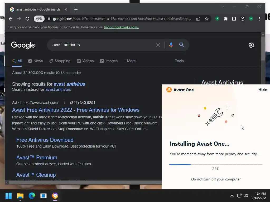Screen dimensions: 270x202
Task: Open volume control in tray
Action: tap(246, 196)
